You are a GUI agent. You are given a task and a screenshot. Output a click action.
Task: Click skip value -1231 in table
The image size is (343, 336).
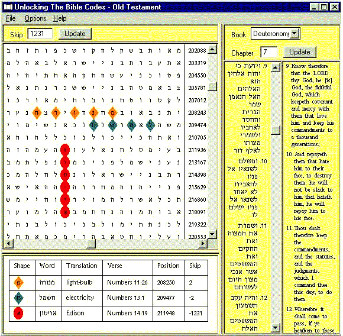[196, 313]
